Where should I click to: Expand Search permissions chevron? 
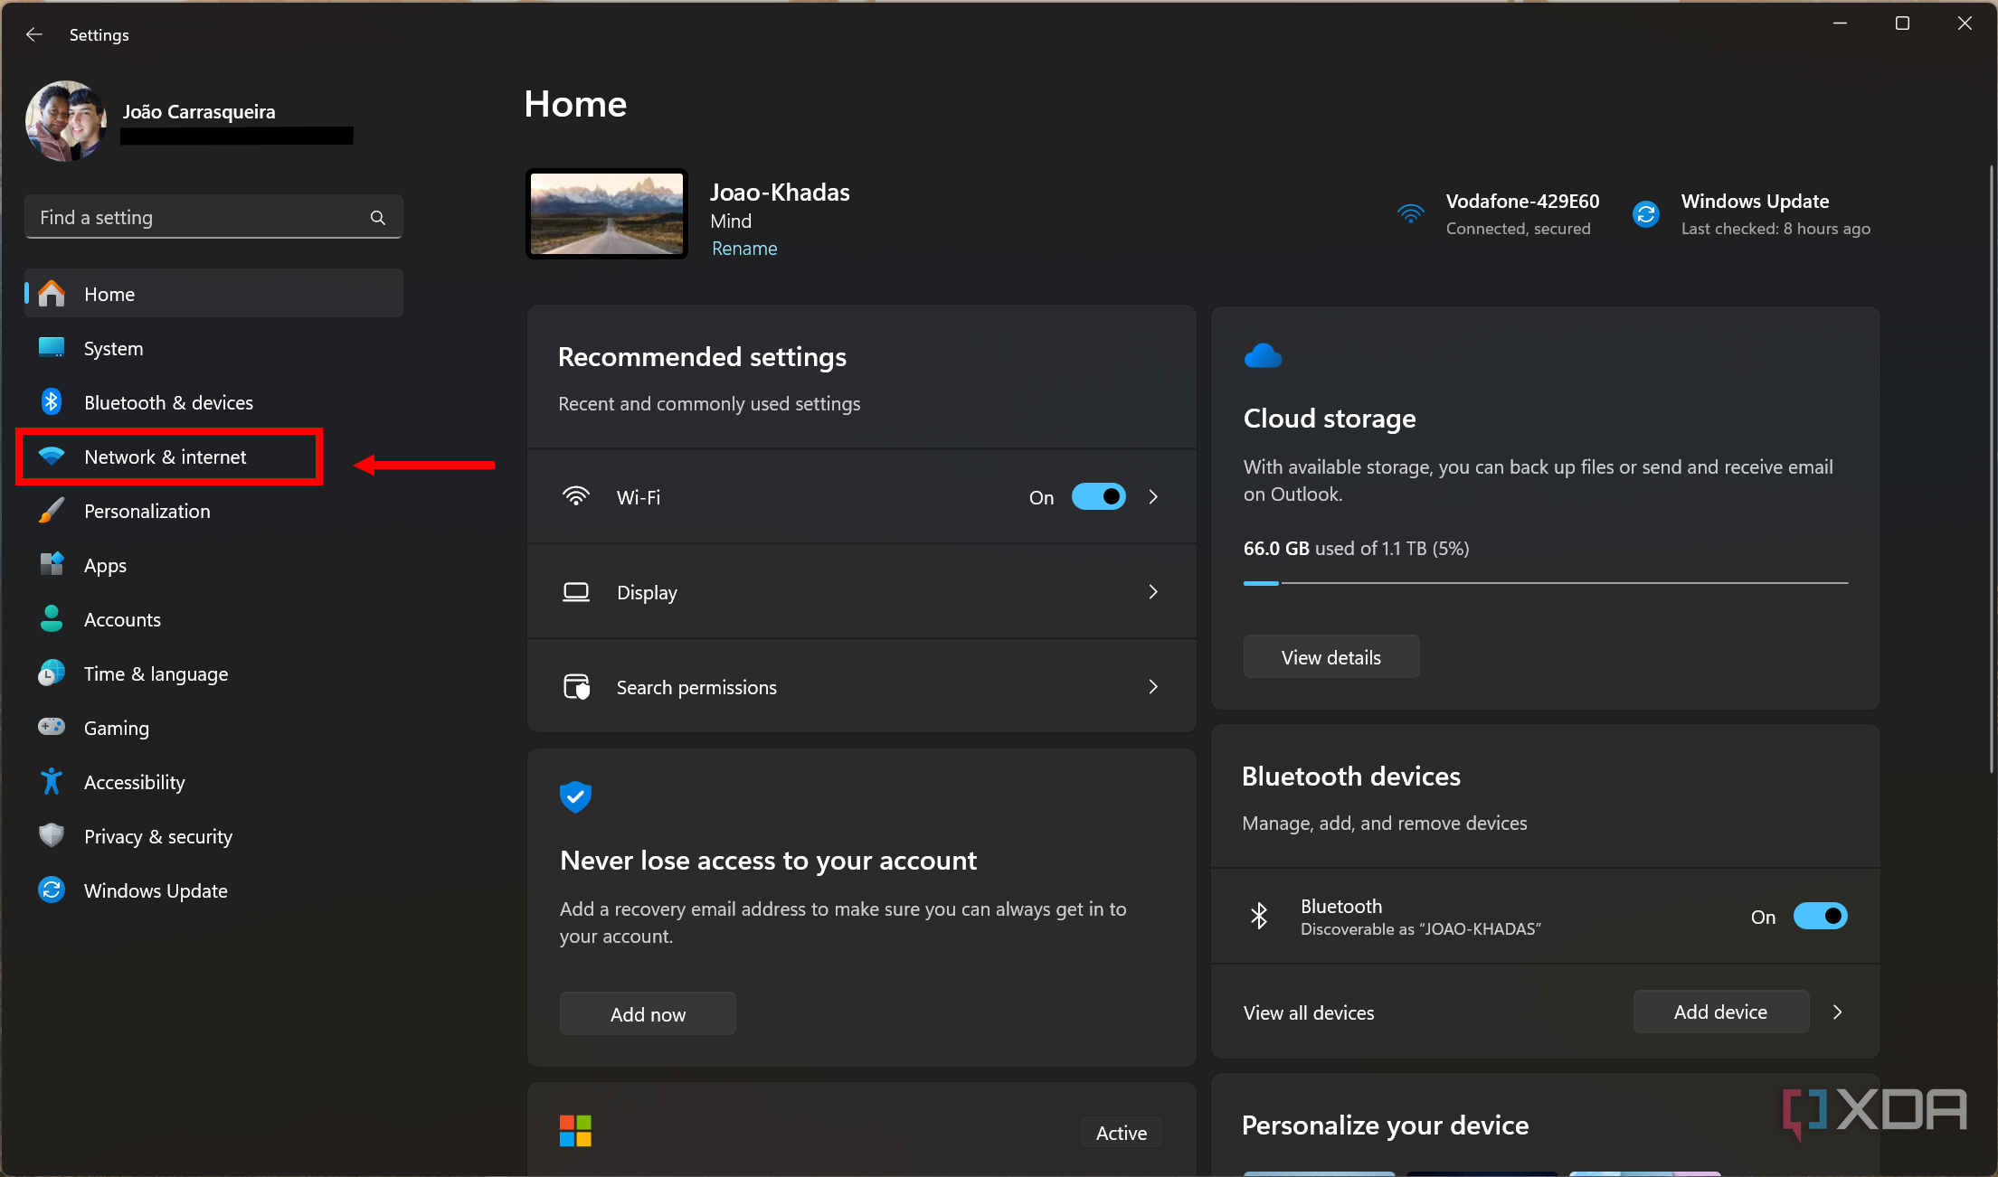tap(1153, 687)
